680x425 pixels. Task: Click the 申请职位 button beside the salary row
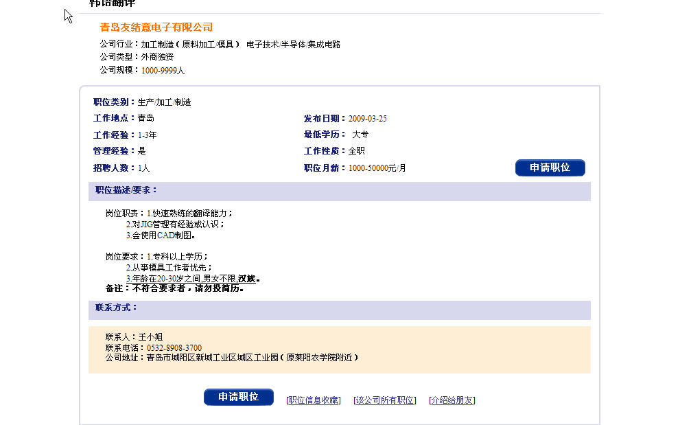click(550, 168)
